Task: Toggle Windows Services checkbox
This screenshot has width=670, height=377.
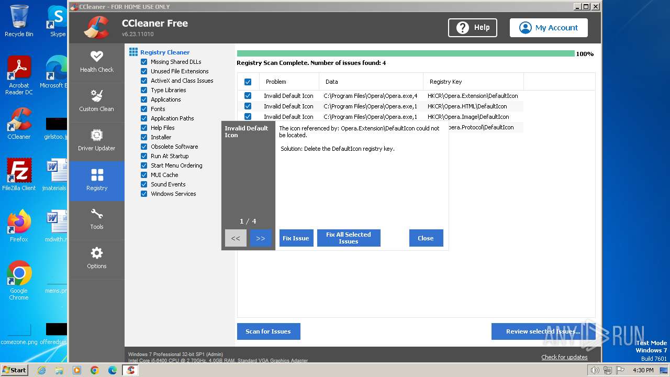Action: click(144, 194)
